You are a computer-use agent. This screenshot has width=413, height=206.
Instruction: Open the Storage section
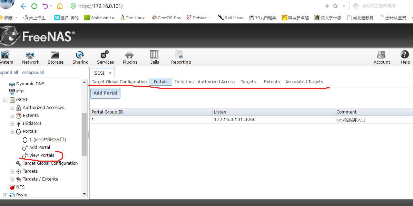coord(55,58)
